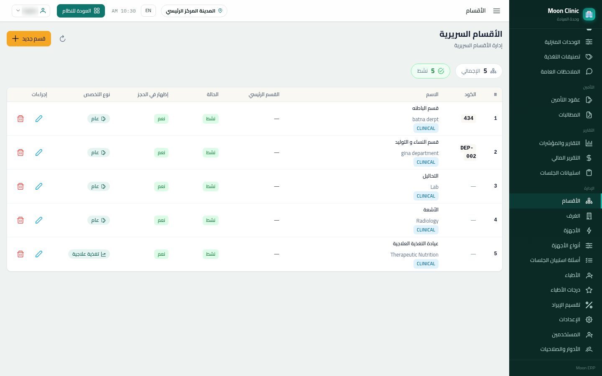Delete the Therapeutic Nutrition department row
This screenshot has height=376, width=602.
[x=20, y=254]
